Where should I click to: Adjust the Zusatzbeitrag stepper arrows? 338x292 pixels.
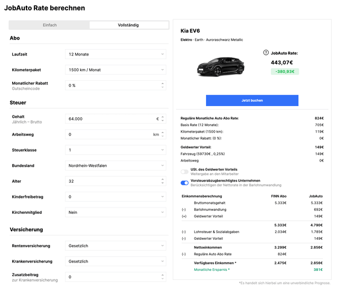[x=163, y=277]
